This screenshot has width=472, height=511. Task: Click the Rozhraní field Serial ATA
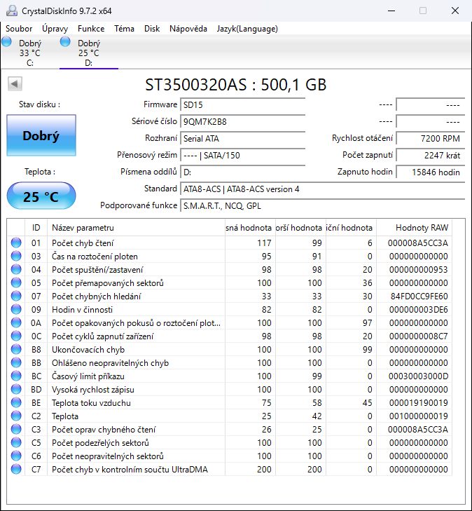coord(242,139)
